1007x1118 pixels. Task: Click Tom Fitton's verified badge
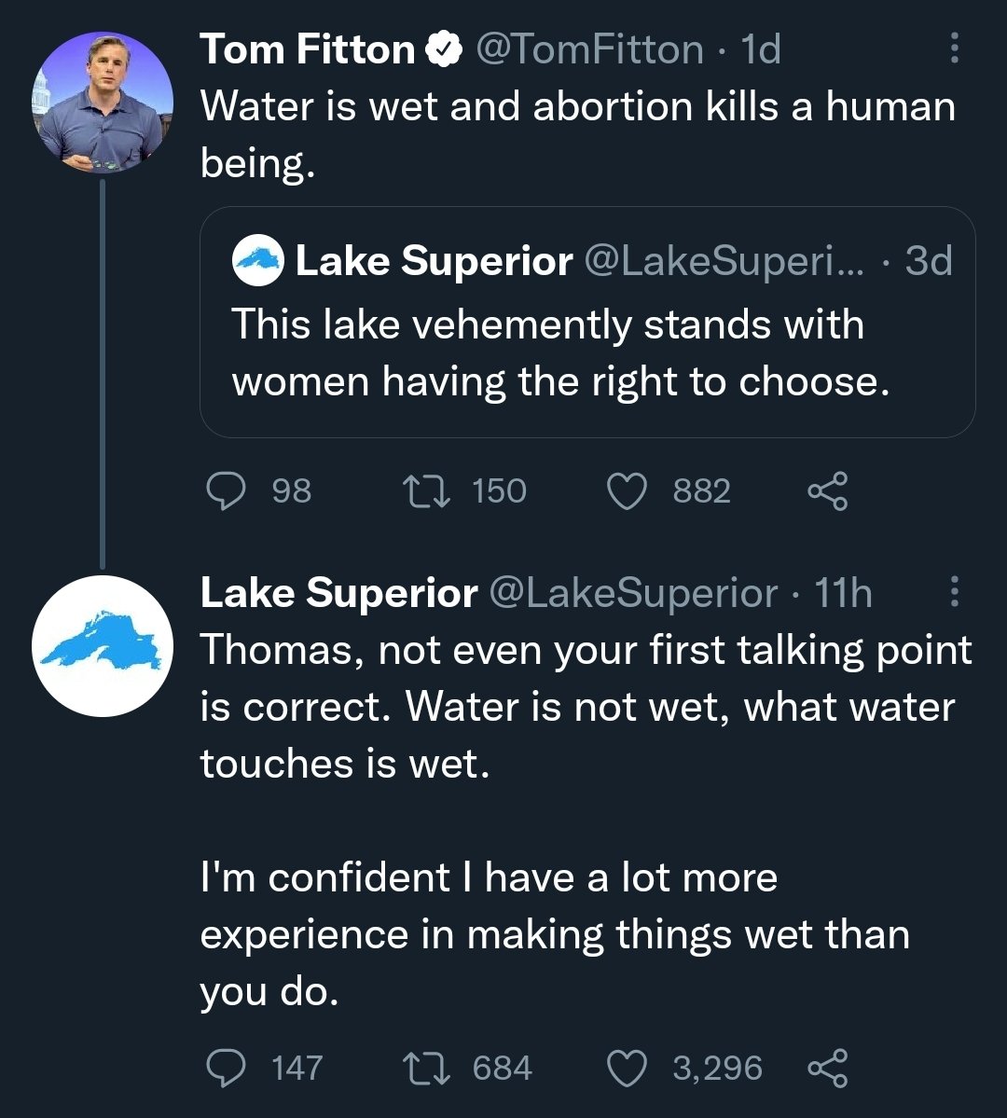pyautogui.click(x=444, y=49)
